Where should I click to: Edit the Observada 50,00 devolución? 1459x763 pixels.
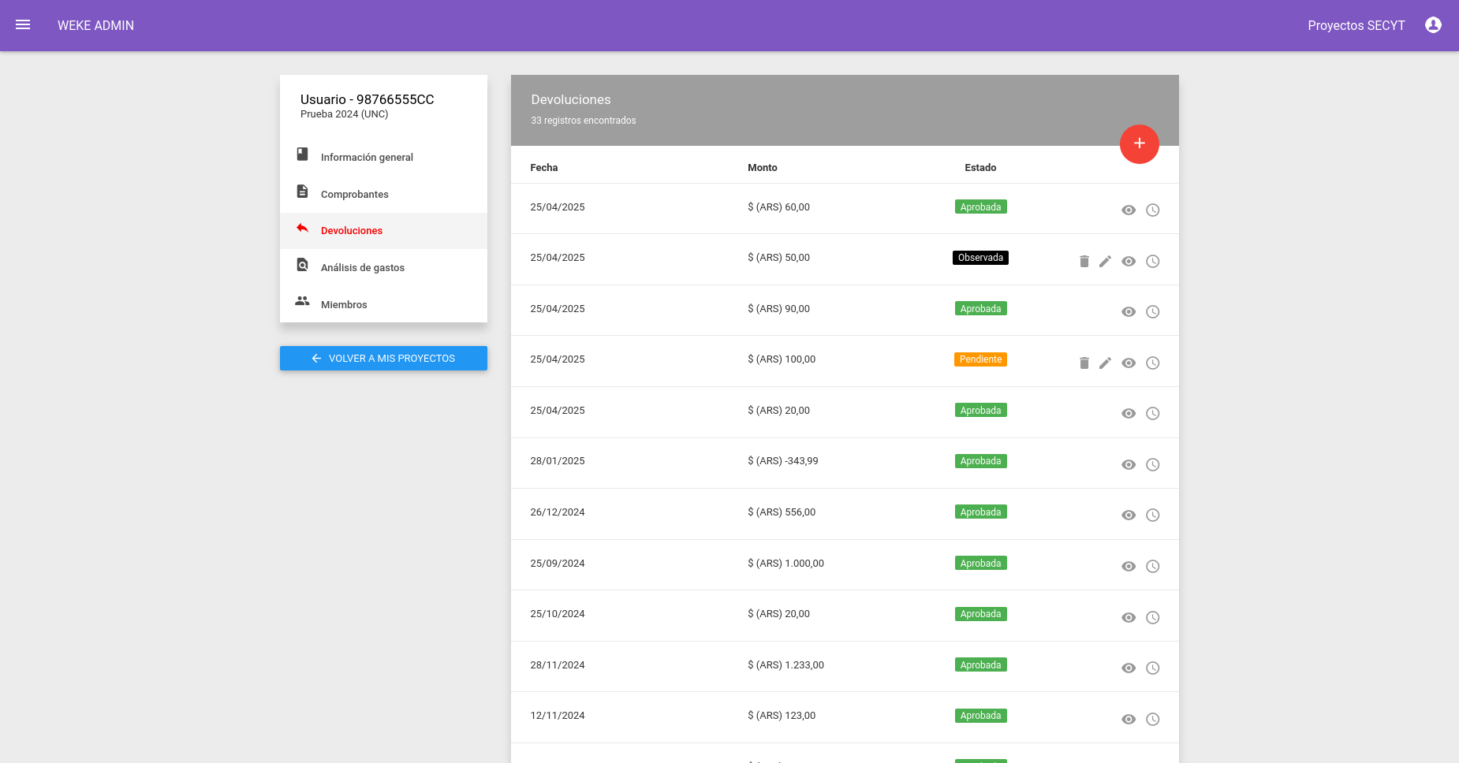pyautogui.click(x=1106, y=262)
